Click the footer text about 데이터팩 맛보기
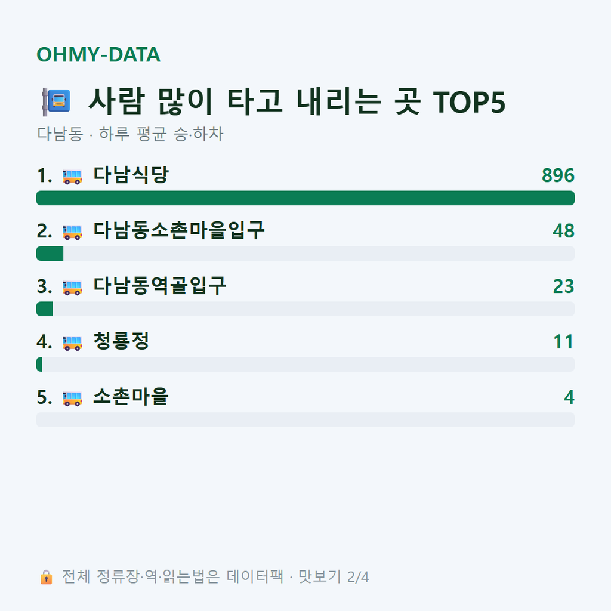 tap(215, 577)
